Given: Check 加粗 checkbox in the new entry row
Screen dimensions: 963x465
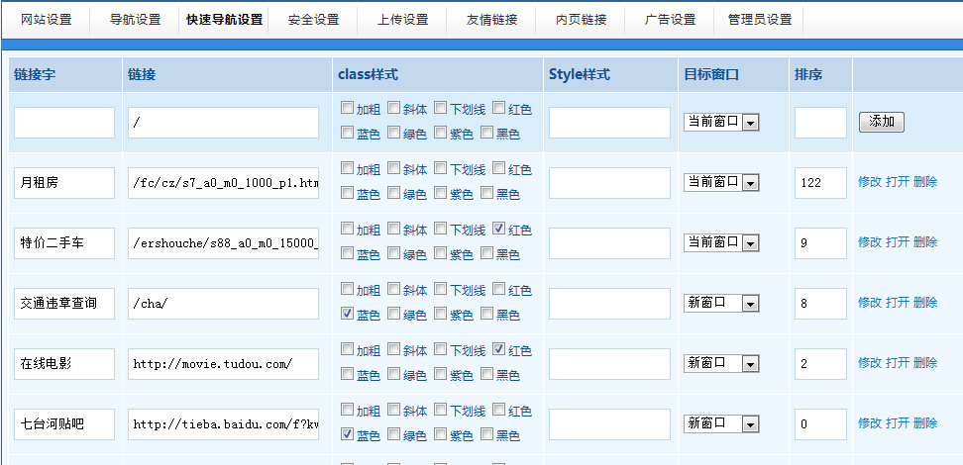Looking at the screenshot, I should [x=347, y=109].
